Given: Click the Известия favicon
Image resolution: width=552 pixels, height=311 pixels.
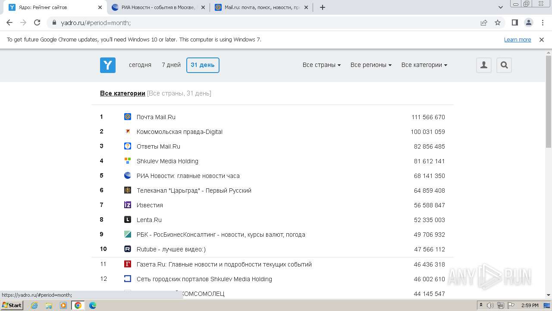Looking at the screenshot, I should pos(128,205).
